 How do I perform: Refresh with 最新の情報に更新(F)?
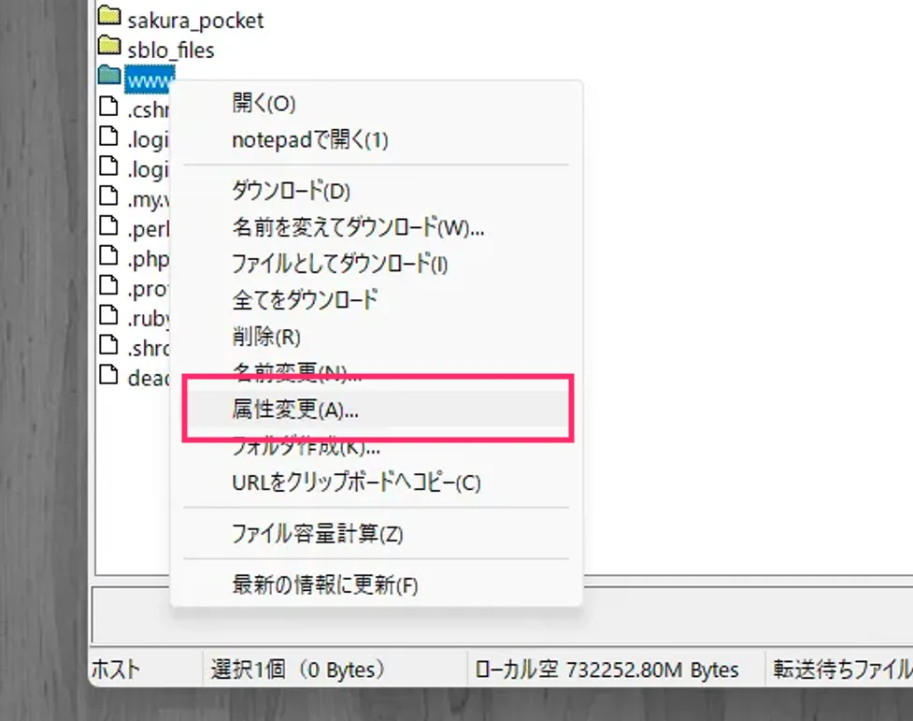[324, 585]
